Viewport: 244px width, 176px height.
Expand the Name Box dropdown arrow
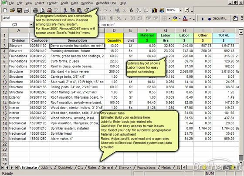tap(31, 25)
